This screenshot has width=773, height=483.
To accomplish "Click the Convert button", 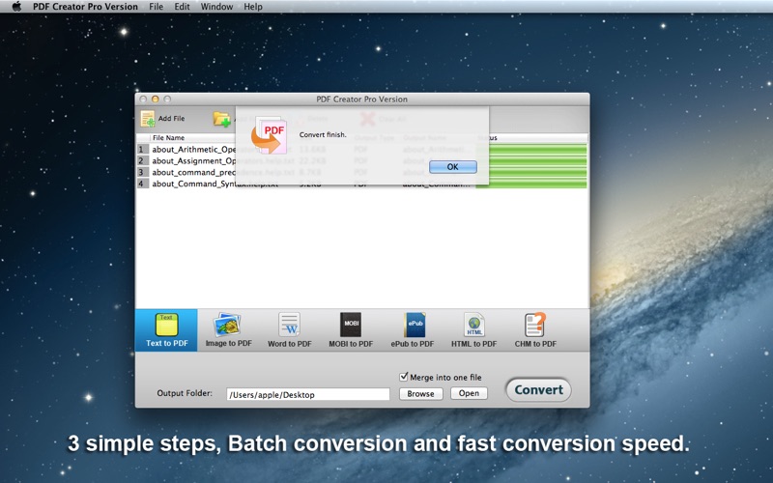I will [538, 390].
